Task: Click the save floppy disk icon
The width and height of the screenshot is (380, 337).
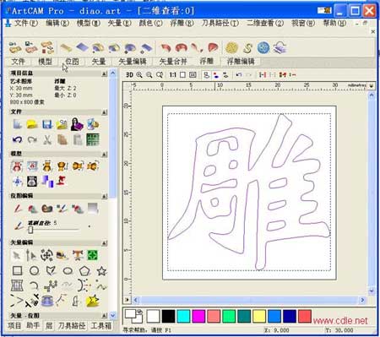Action: coord(47,124)
